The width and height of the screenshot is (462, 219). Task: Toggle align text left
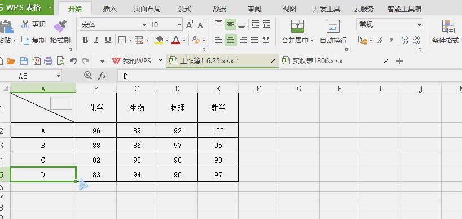tap(218, 40)
